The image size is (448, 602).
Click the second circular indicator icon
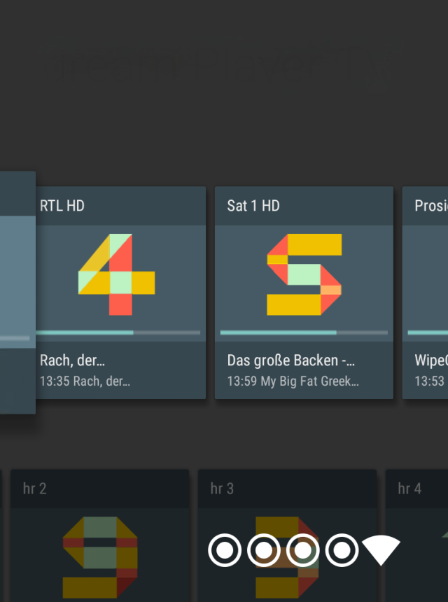coord(264,550)
